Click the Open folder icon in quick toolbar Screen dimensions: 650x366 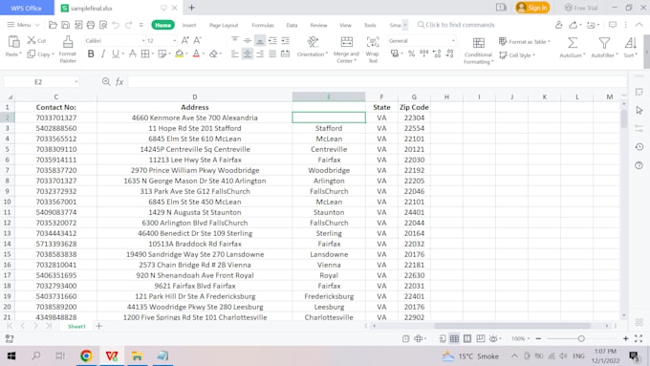pyautogui.click(x=53, y=25)
